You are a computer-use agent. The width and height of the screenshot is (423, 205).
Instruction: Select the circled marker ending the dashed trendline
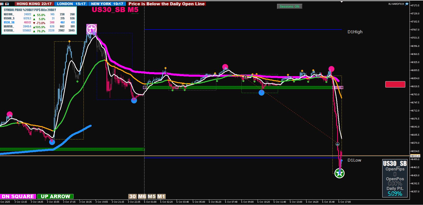click(337, 144)
